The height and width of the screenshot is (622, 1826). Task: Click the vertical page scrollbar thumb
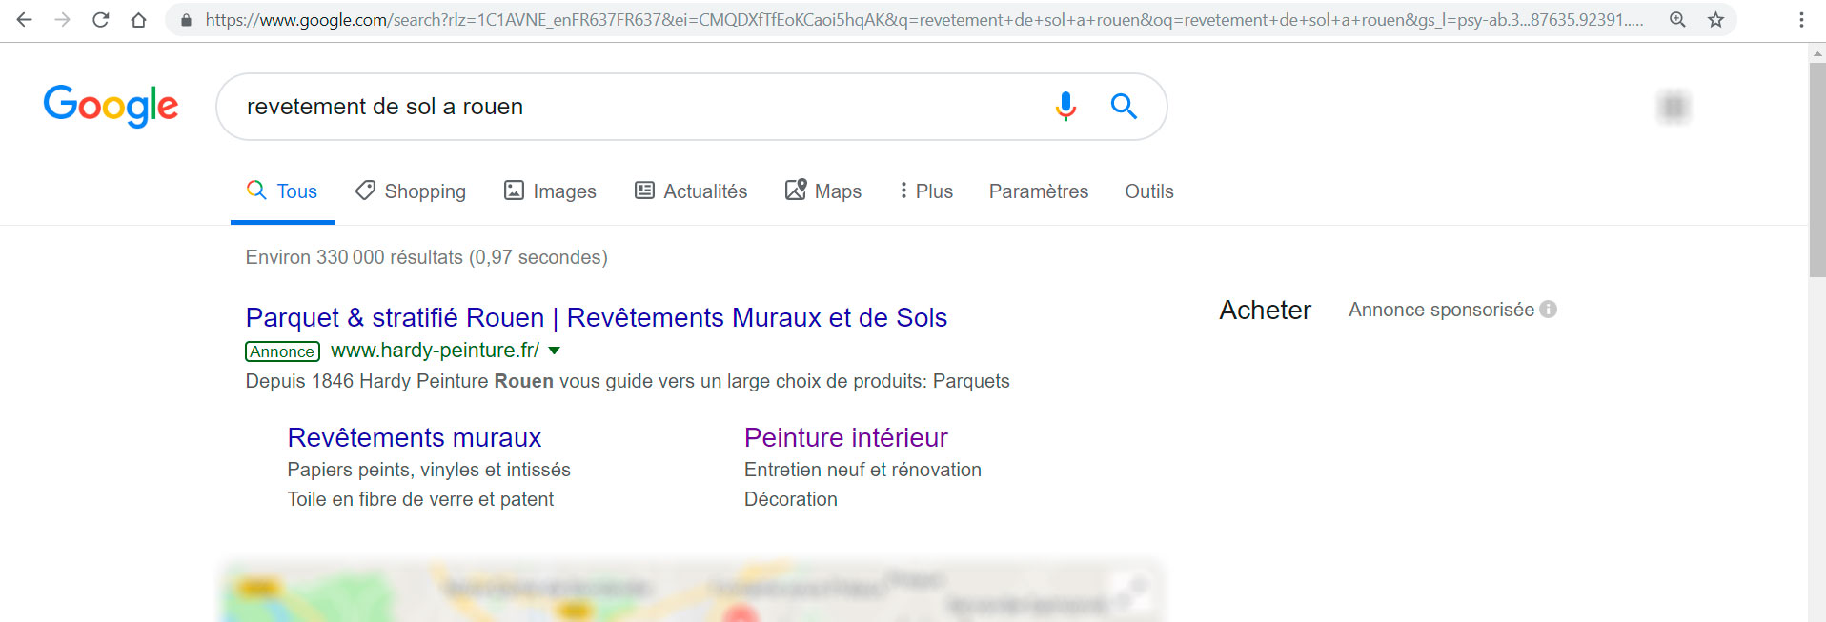(1816, 171)
